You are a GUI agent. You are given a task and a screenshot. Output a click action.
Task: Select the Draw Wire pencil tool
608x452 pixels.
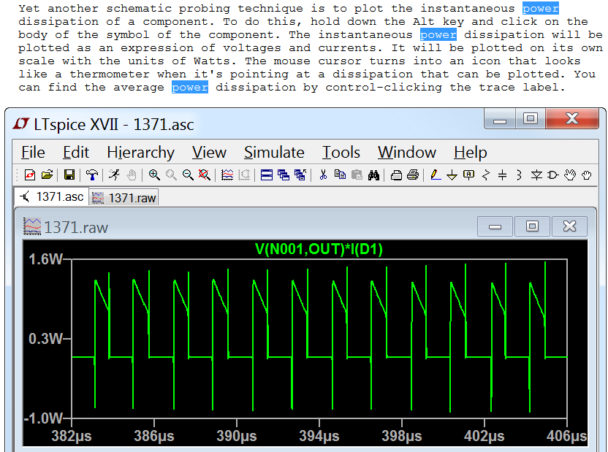pos(436,175)
